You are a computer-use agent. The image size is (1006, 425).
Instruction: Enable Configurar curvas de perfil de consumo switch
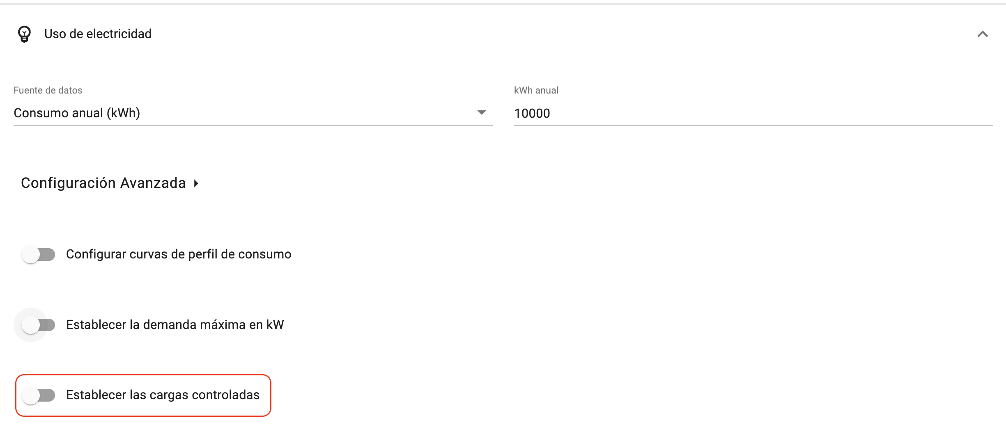point(39,254)
